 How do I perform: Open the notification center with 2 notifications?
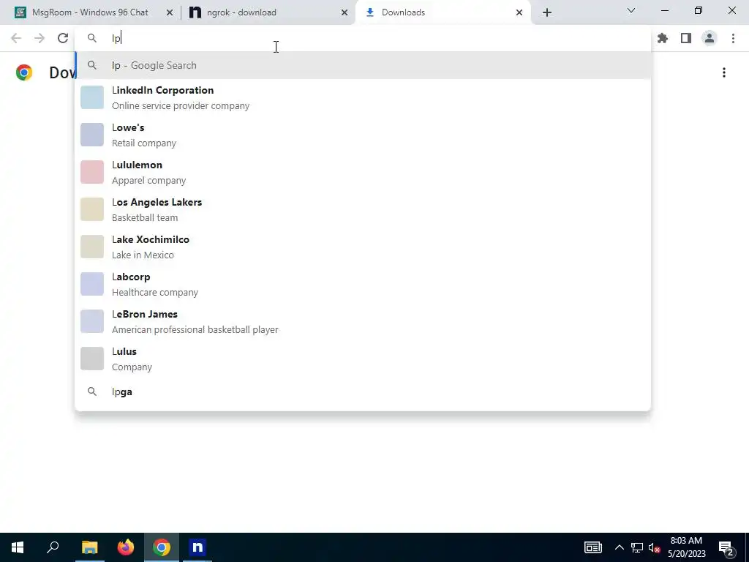726,548
